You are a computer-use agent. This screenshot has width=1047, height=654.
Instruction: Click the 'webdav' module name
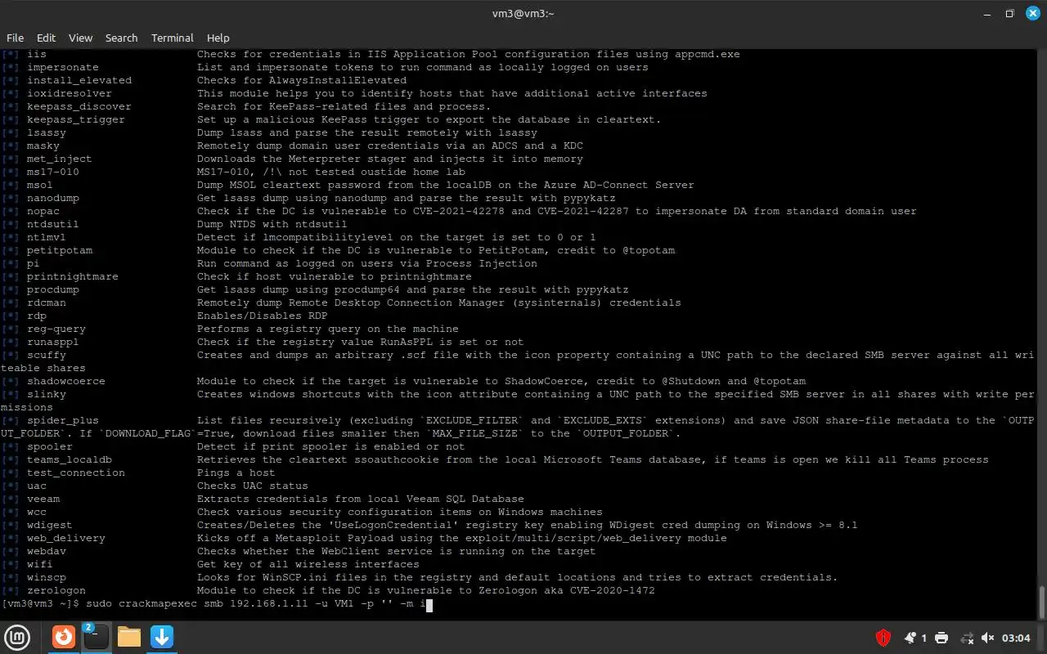47,551
